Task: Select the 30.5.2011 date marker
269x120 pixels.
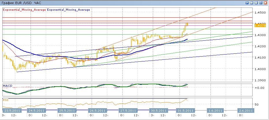Action: pyautogui.click(x=159, y=110)
